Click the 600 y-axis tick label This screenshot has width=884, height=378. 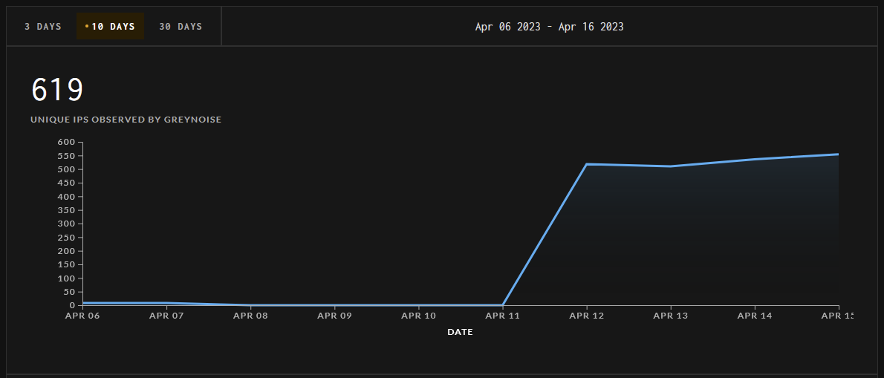[x=66, y=142]
